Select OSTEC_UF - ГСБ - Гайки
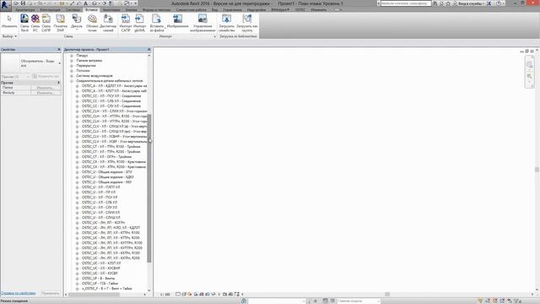This screenshot has width=540, height=304. [x=100, y=284]
